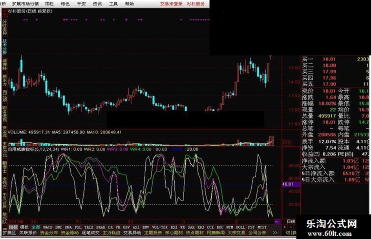Click the 买一 18.01 bid row
371x239 pixels.
(x=335, y=59)
